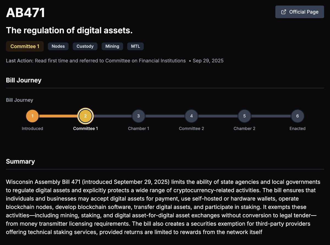The width and height of the screenshot is (330, 245).
Task: Click the Committee 2 label under step 4
Action: click(x=191, y=129)
